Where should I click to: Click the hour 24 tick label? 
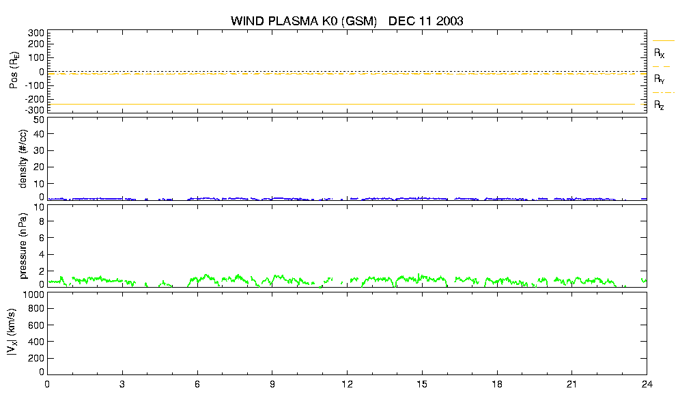click(647, 384)
